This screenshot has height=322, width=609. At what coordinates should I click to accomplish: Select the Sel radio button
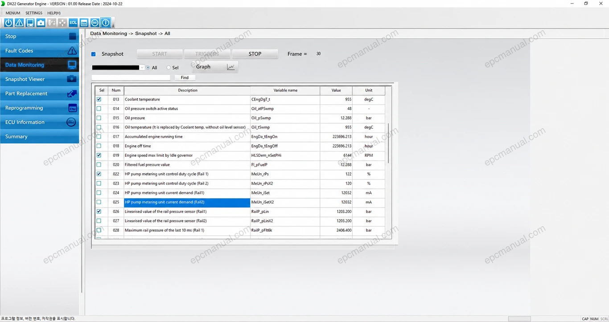[169, 68]
